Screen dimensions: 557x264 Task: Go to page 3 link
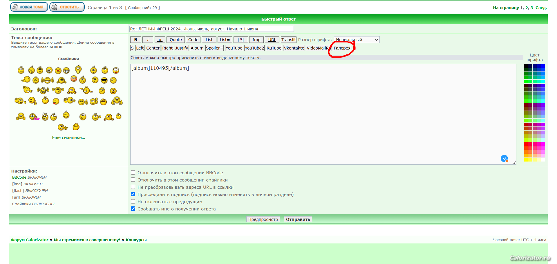[532, 8]
